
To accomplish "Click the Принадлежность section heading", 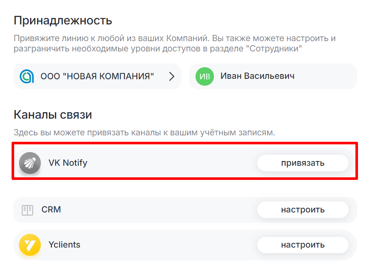I will pos(63,20).
